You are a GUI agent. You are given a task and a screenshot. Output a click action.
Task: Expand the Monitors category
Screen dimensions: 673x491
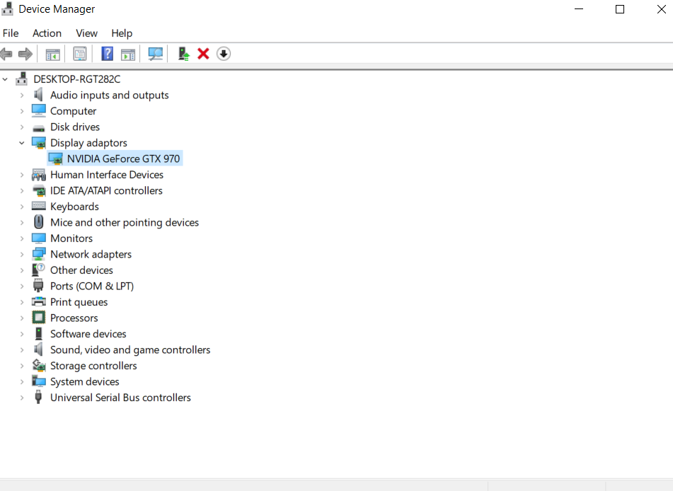tap(22, 238)
